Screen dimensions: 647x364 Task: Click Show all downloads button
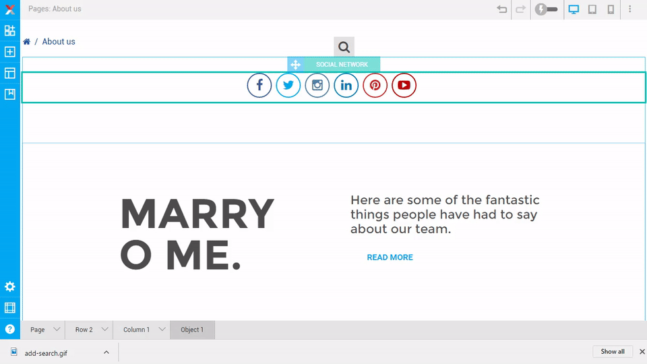tap(612, 351)
